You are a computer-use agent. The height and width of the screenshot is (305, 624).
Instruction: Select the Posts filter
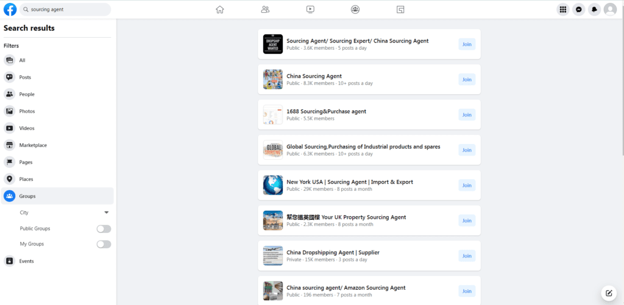(25, 77)
